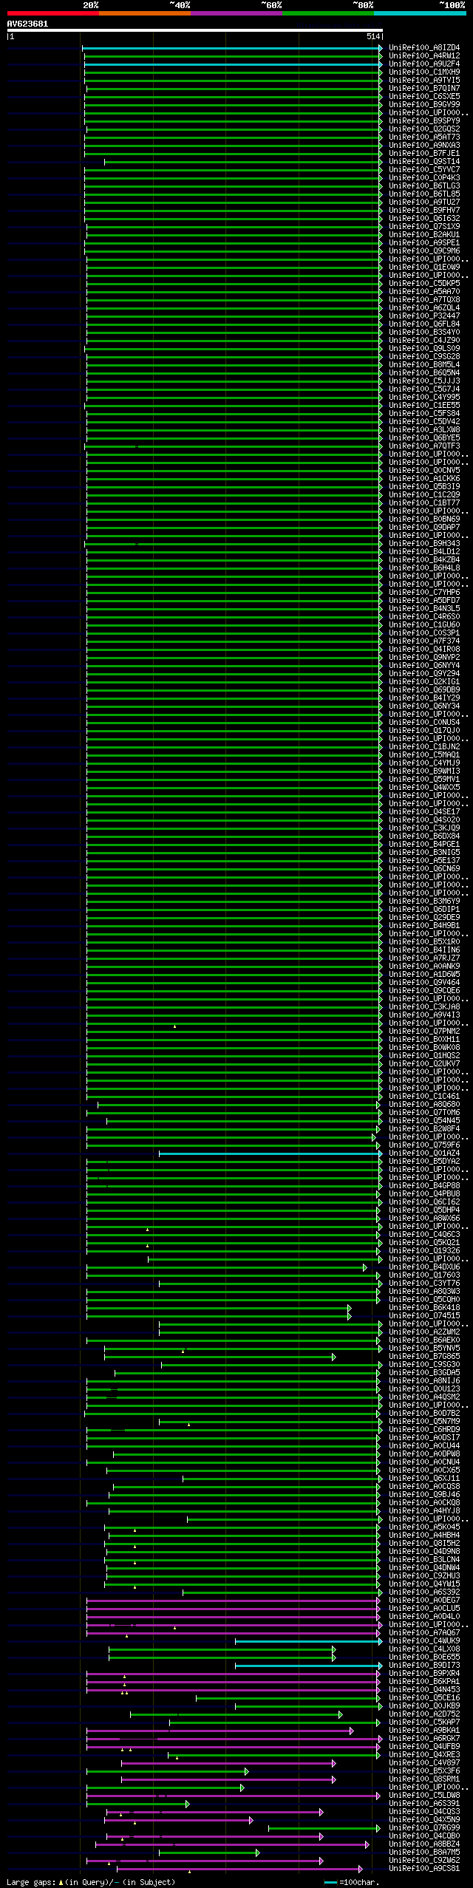Image resolution: width=473 pixels, height=1888 pixels.
Task: Select the UniRef100_Q7S1X9 entry
Action: coord(424,227)
